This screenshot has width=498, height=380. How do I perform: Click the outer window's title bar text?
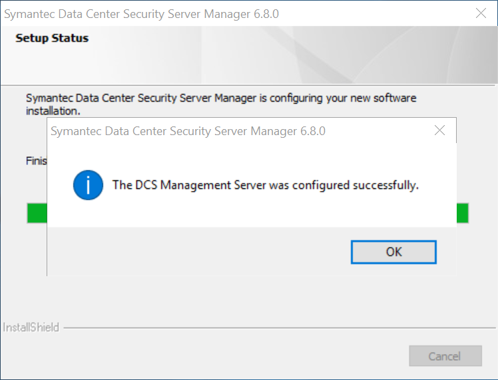coord(142,13)
